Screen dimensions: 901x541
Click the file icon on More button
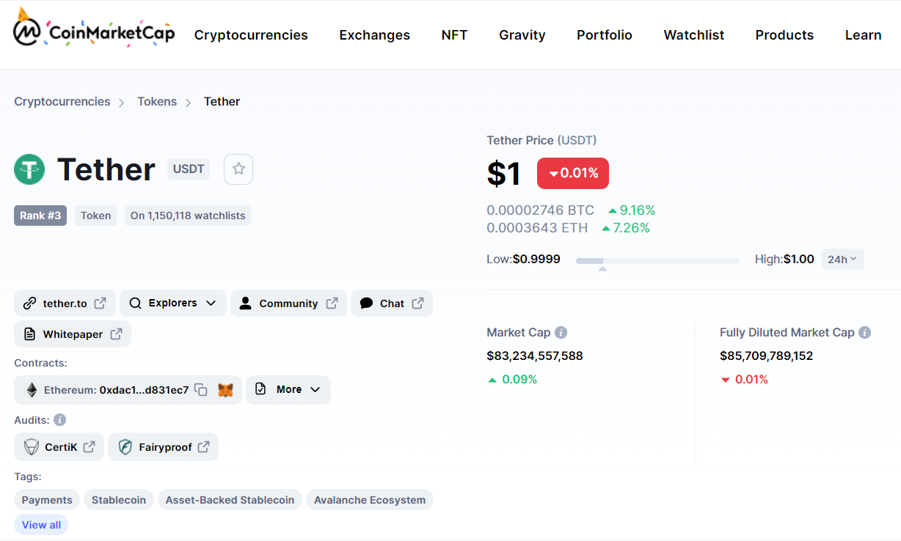pos(260,389)
